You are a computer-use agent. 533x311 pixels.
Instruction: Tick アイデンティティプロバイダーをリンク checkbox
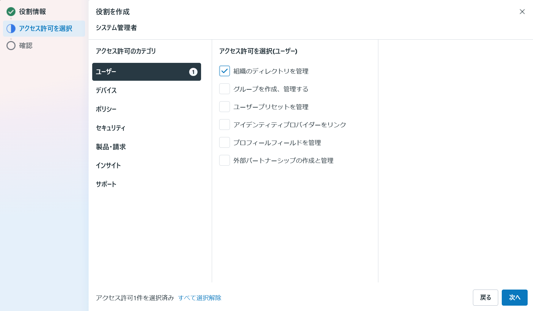coord(225,125)
